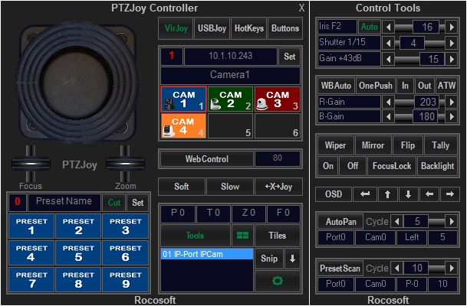The height and width of the screenshot is (306, 467).
Task: Start PresetScan
Action: click(x=340, y=269)
